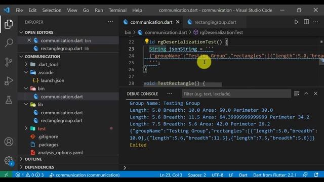Viewport: 324px width, 182px height.
Task: Open the Manage gear icon
Action: pos(9,160)
